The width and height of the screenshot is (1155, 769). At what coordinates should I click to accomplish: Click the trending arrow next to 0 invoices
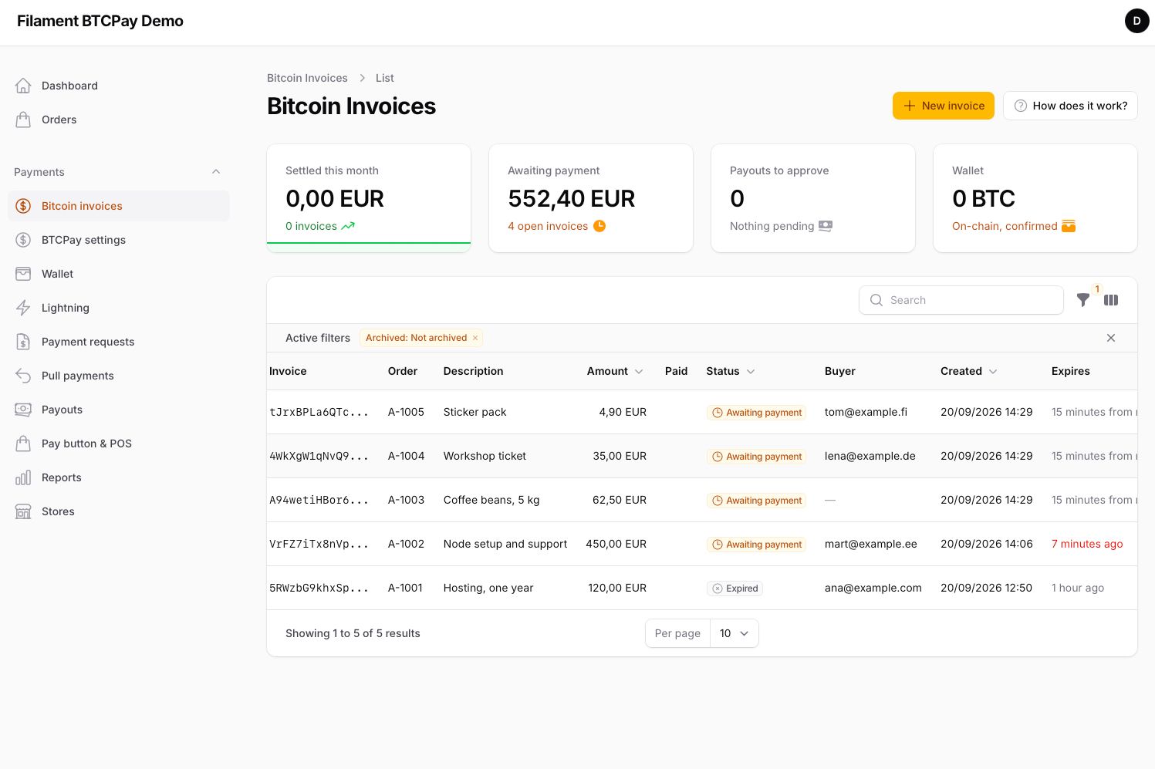click(x=348, y=226)
